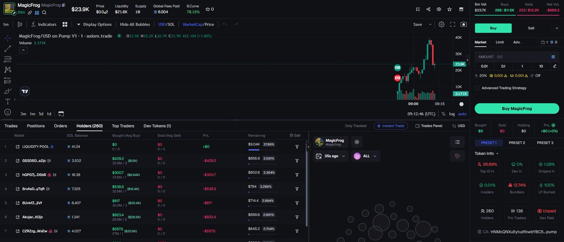Click the TradingView logo
Image resolution: width=564 pixels, height=242 pixels.
click(x=25, y=91)
